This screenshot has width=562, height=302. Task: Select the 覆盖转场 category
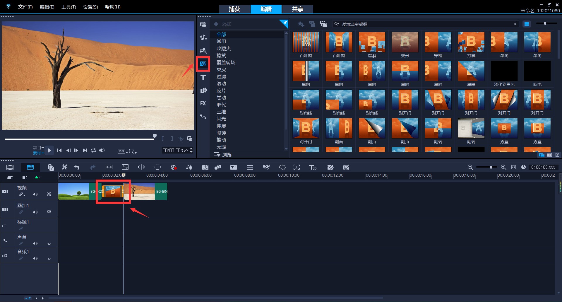226,62
